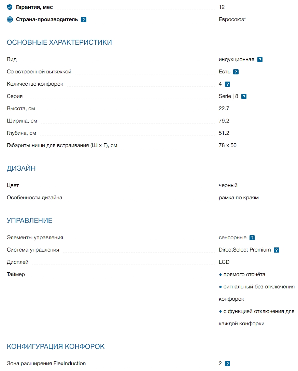Show help for Количество конфорок value 4
298x371 pixels.
pyautogui.click(x=228, y=84)
